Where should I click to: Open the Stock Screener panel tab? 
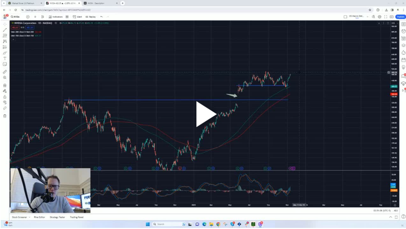tap(19, 217)
